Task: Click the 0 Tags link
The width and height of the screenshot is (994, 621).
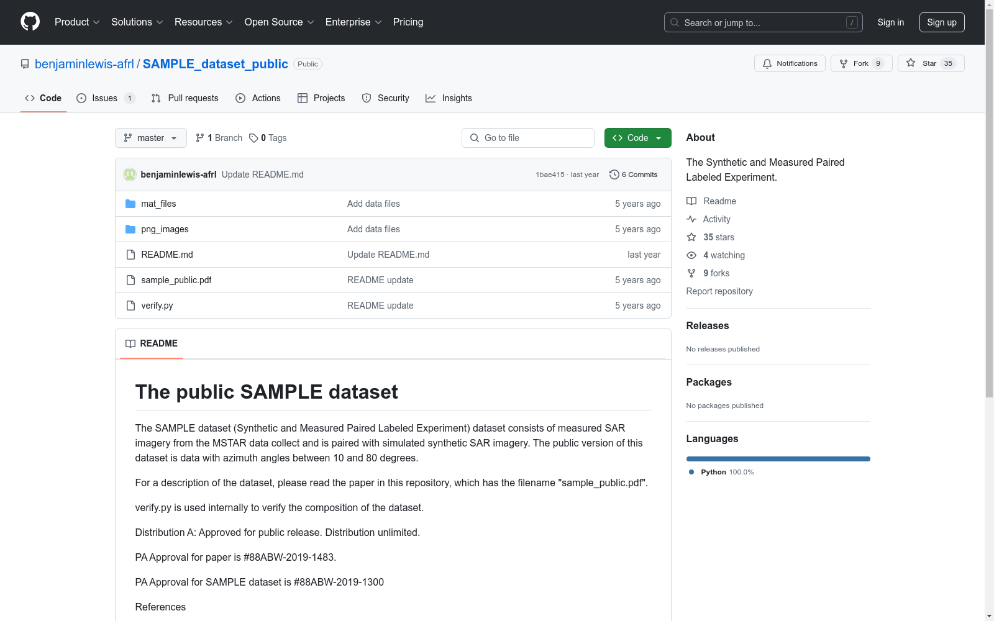Action: tap(268, 138)
